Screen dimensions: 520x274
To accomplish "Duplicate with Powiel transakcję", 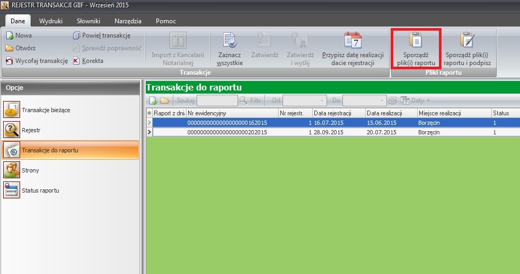I will (102, 35).
